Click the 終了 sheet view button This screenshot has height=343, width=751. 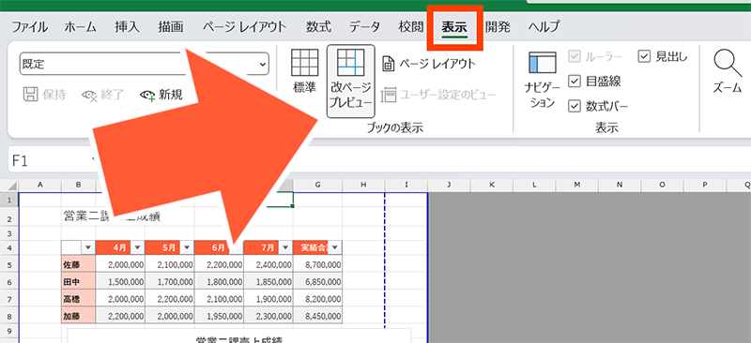tap(102, 96)
